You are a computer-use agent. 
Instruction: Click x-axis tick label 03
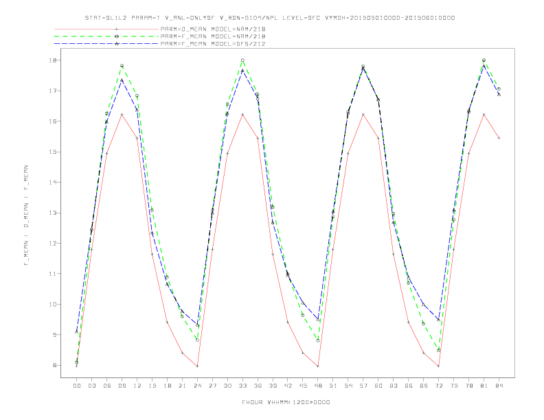click(91, 386)
